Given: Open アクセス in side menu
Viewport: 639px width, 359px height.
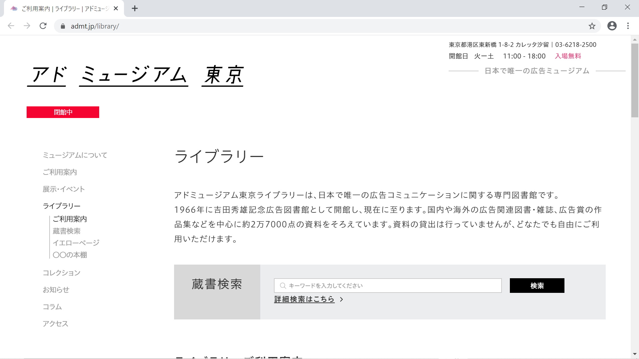Looking at the screenshot, I should 55,324.
